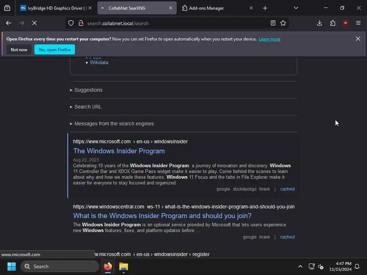Screen dimensions: 367x275
Task: Close the CollabNet SearXNG tab
Action: point(171,8)
